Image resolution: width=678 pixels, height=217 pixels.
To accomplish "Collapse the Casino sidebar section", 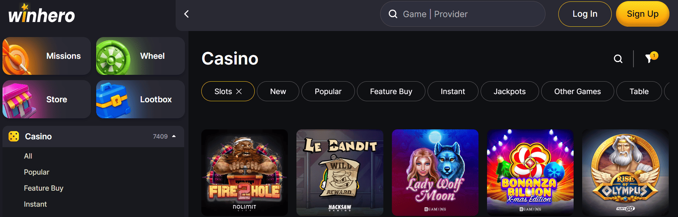I will click(x=174, y=136).
